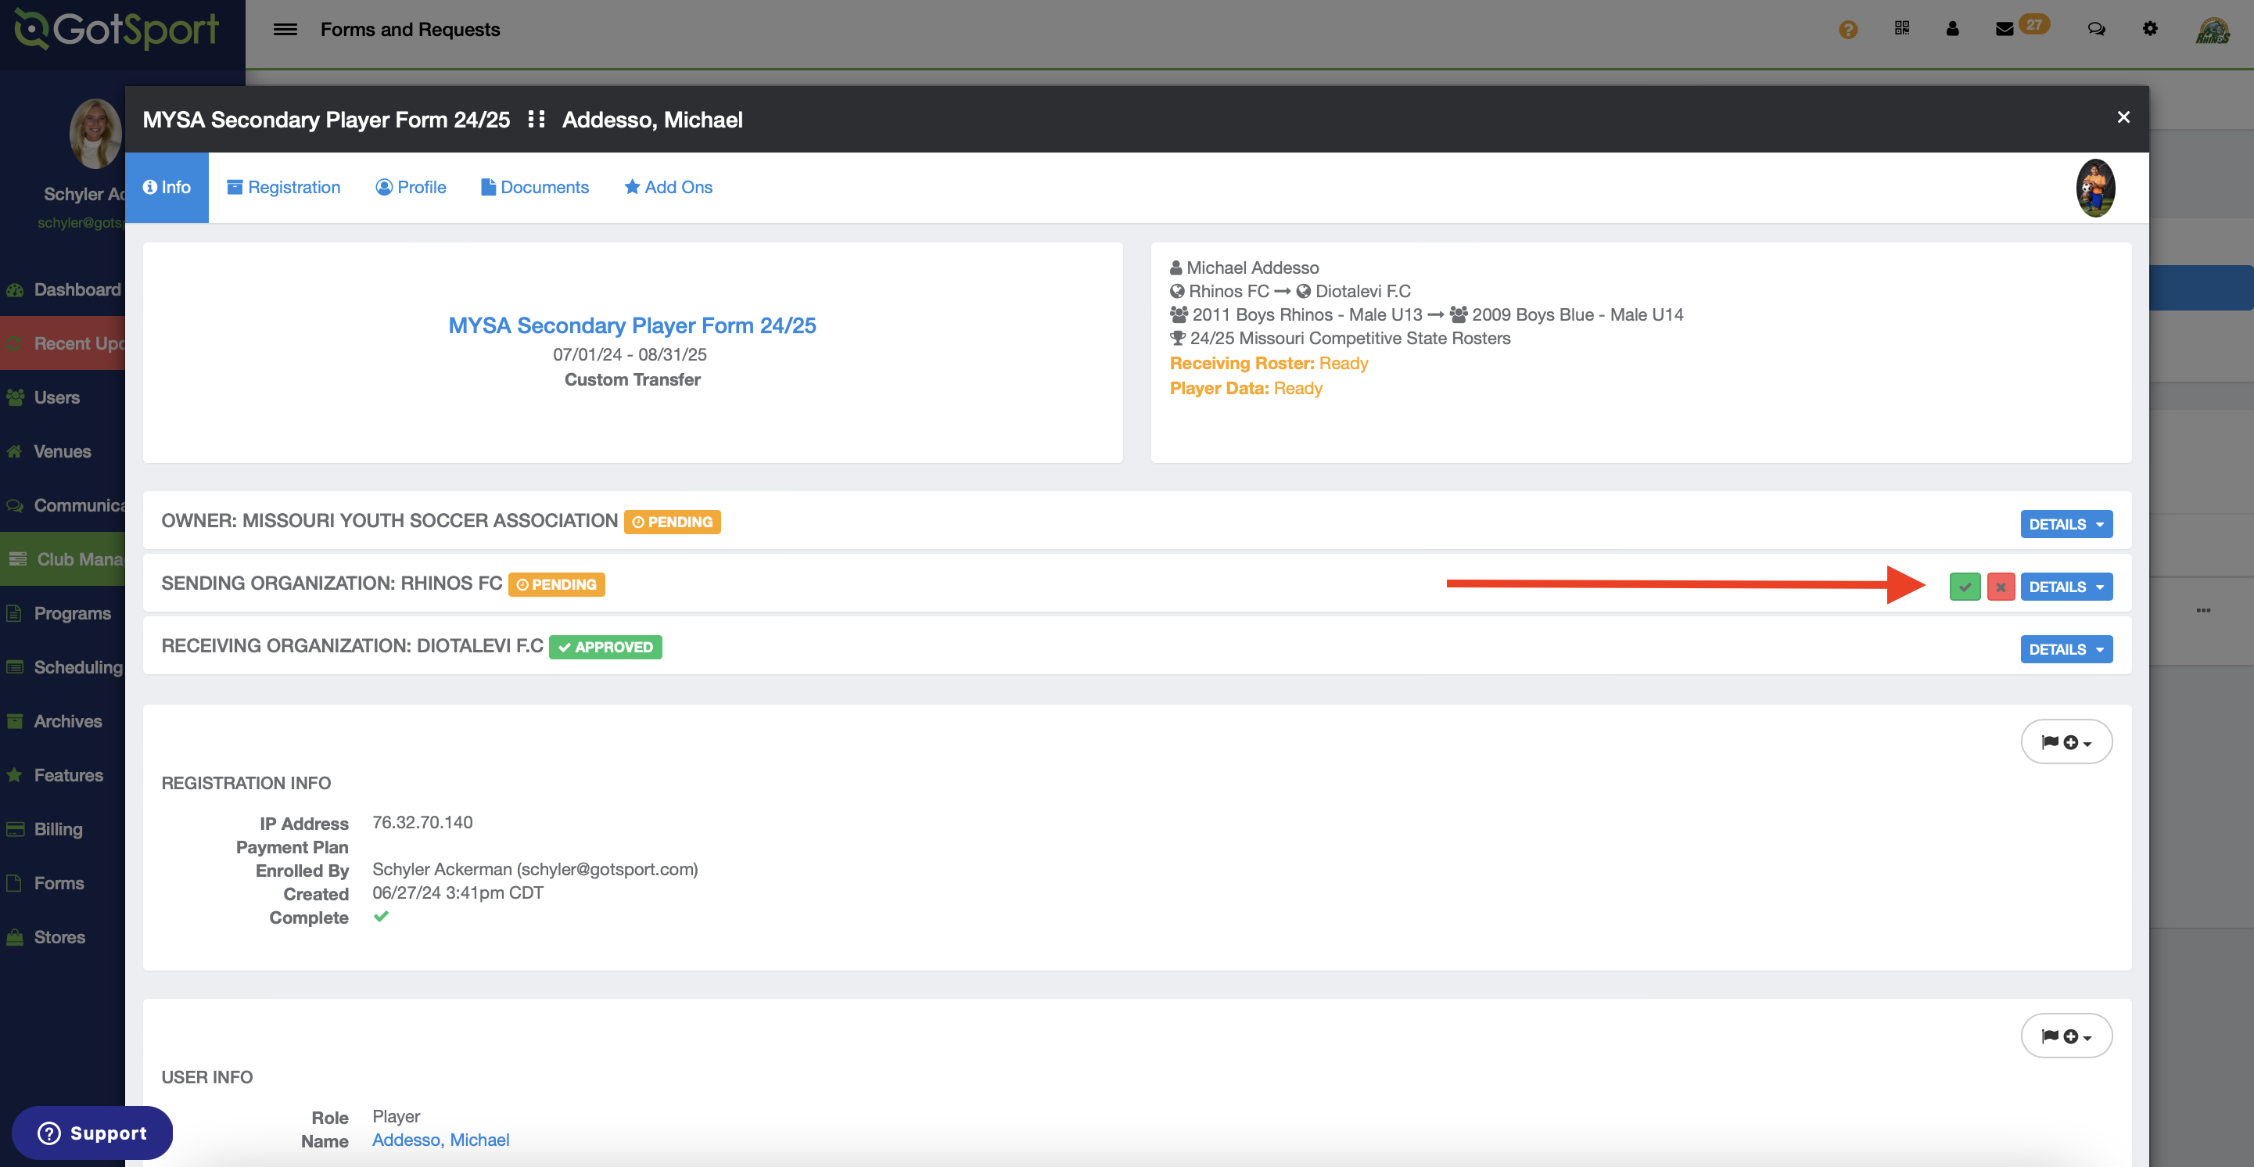Open Scheduling in sidebar

click(x=62, y=666)
